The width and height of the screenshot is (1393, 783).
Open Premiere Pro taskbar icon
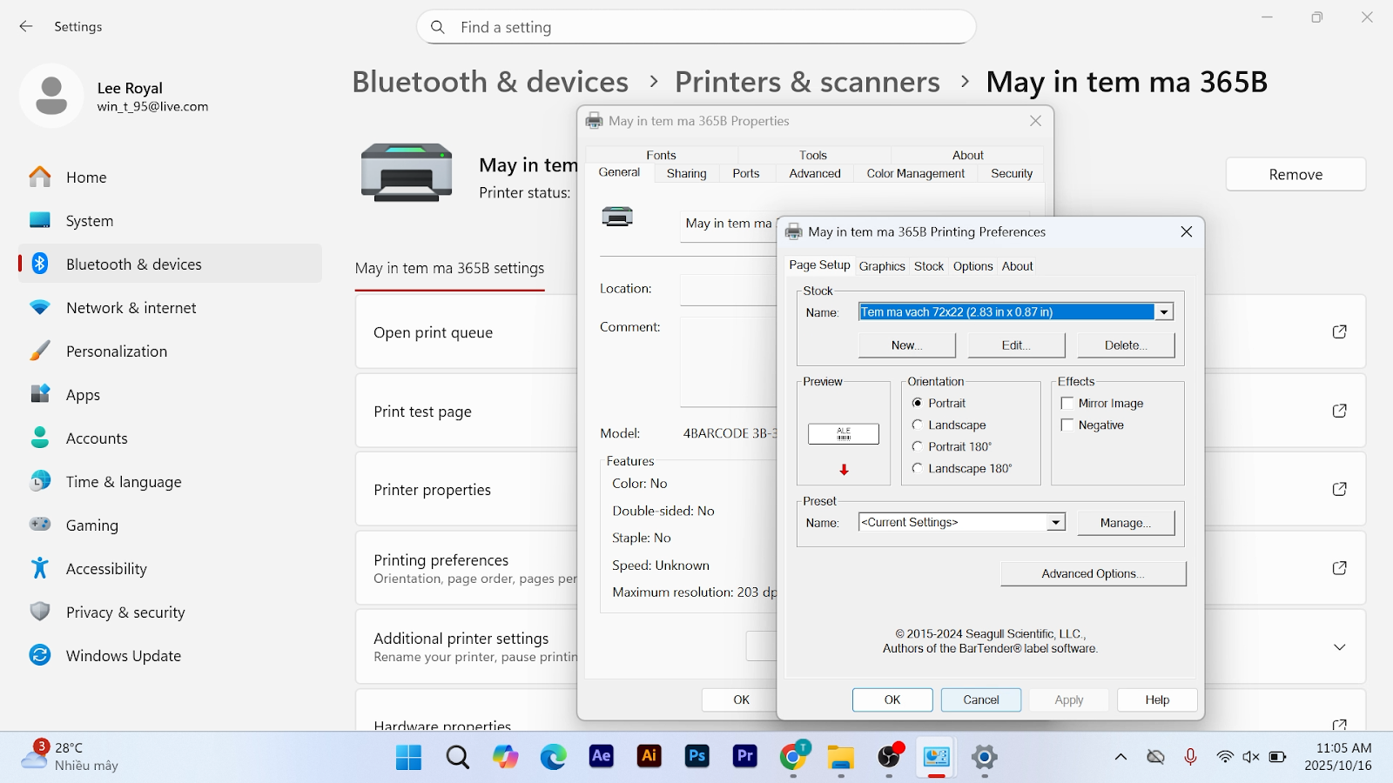(745, 756)
